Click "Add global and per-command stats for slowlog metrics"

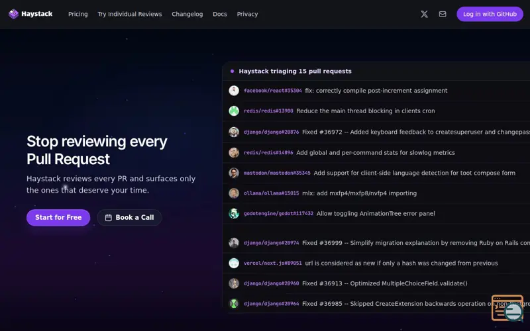click(x=376, y=153)
